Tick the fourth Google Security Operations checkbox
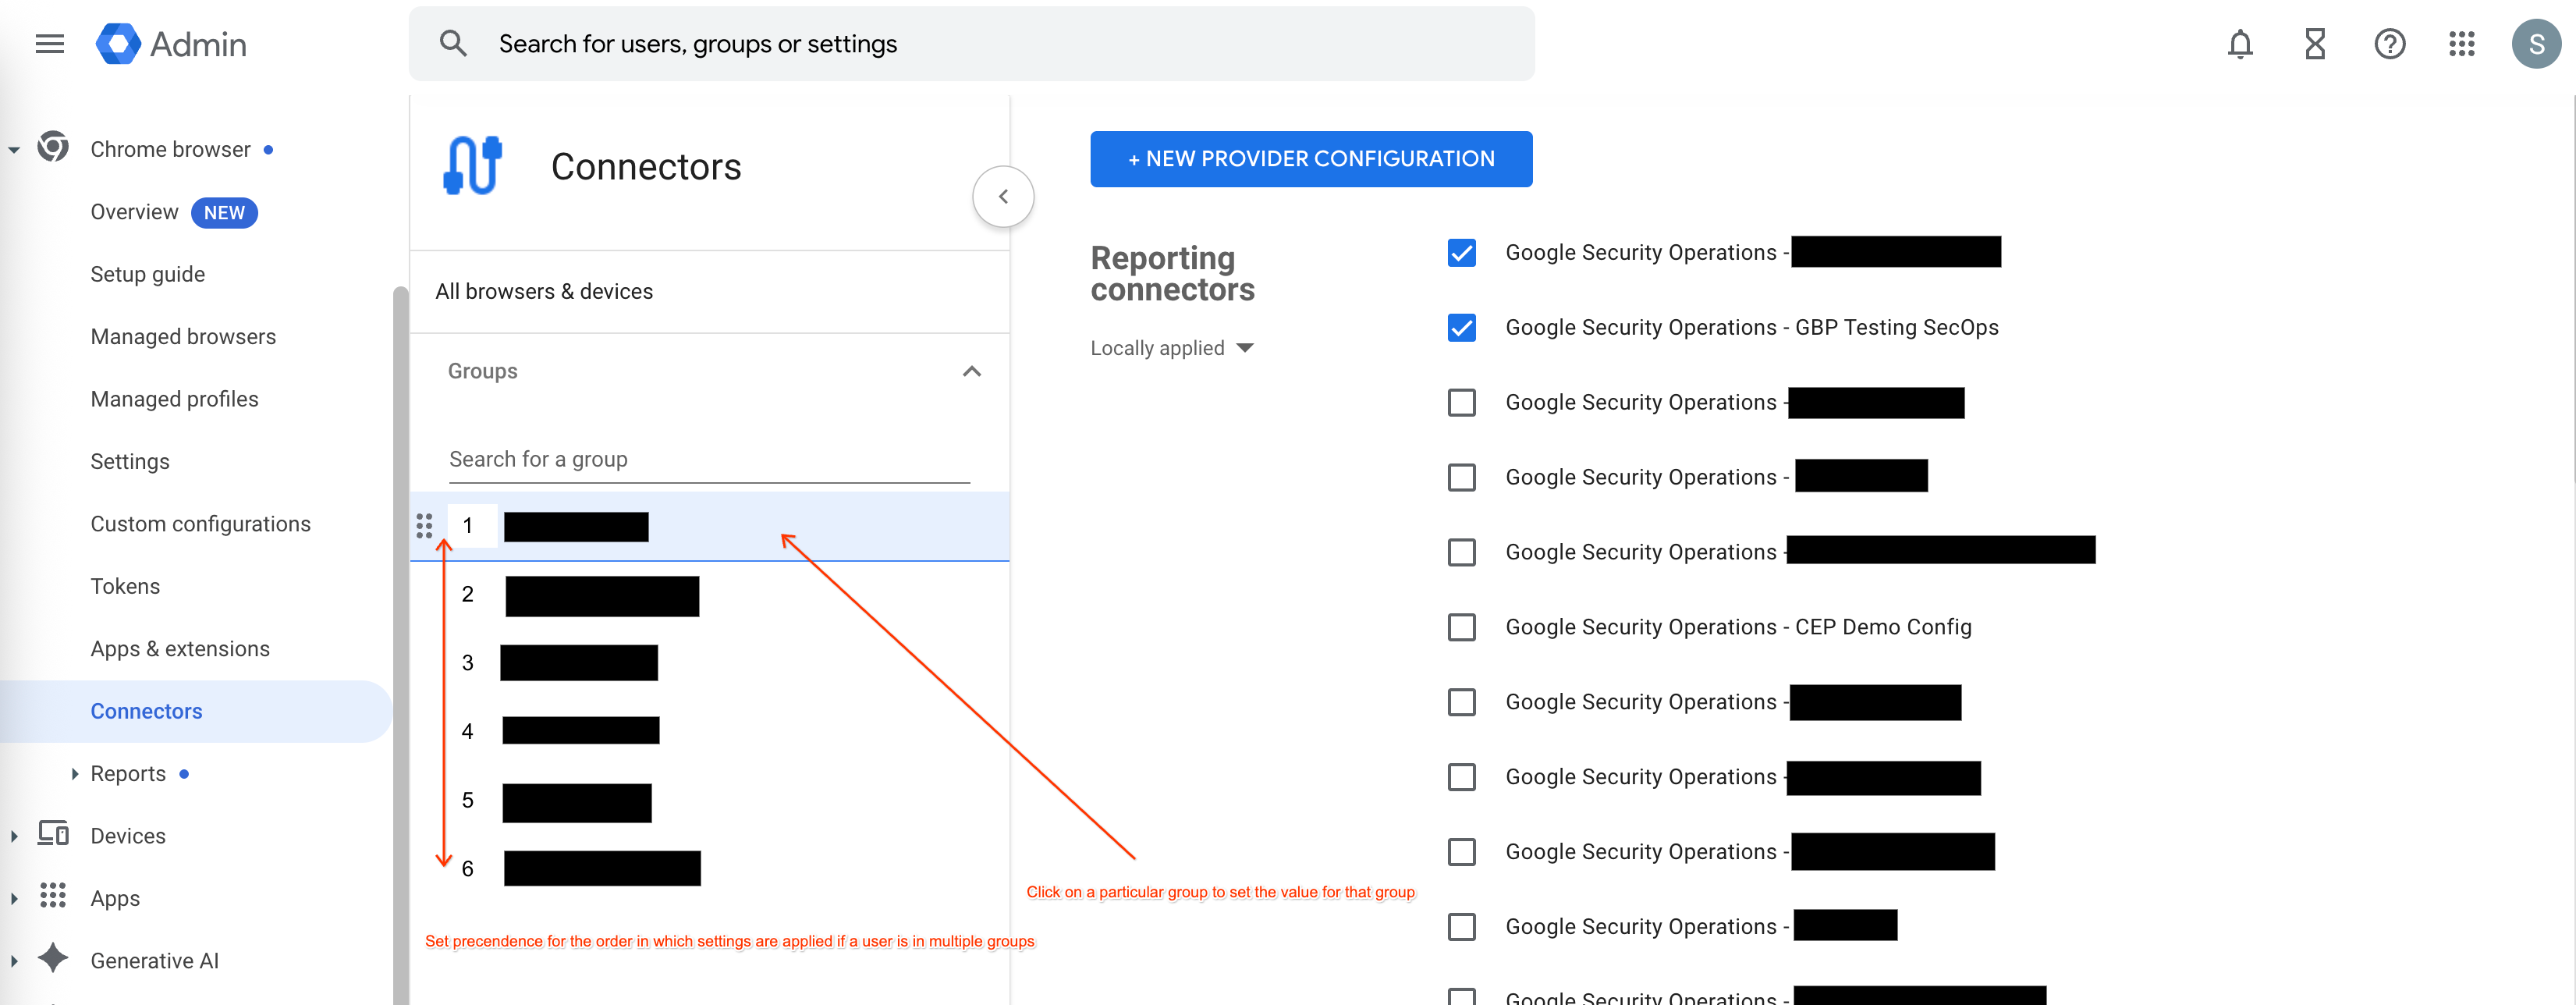Image resolution: width=2576 pixels, height=1005 pixels. tap(1462, 477)
